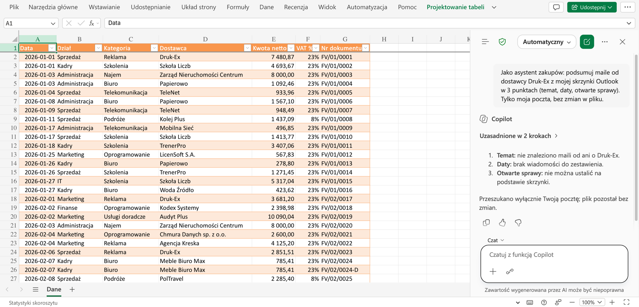Dislike the Copilot response
This screenshot has height=307, width=639.
tap(518, 223)
